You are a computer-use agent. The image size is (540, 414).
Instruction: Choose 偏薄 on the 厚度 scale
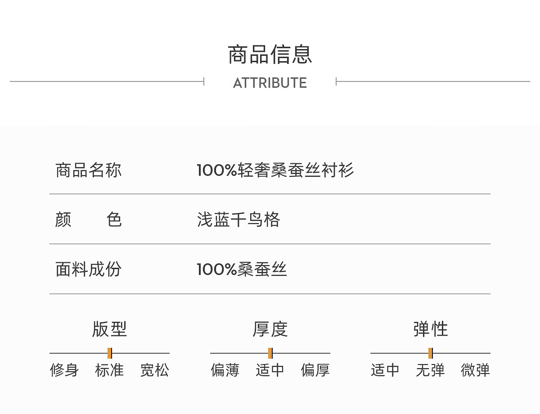(x=225, y=370)
